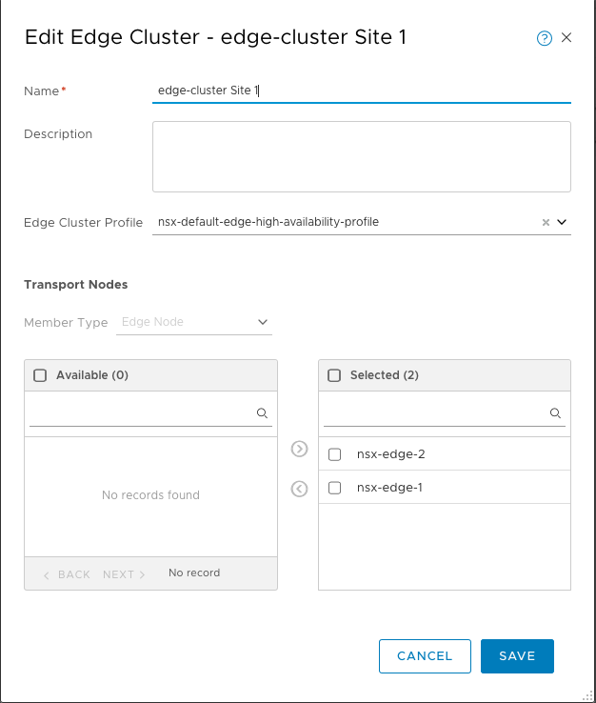
Task: Click the Name input field
Action: pyautogui.click(x=361, y=90)
